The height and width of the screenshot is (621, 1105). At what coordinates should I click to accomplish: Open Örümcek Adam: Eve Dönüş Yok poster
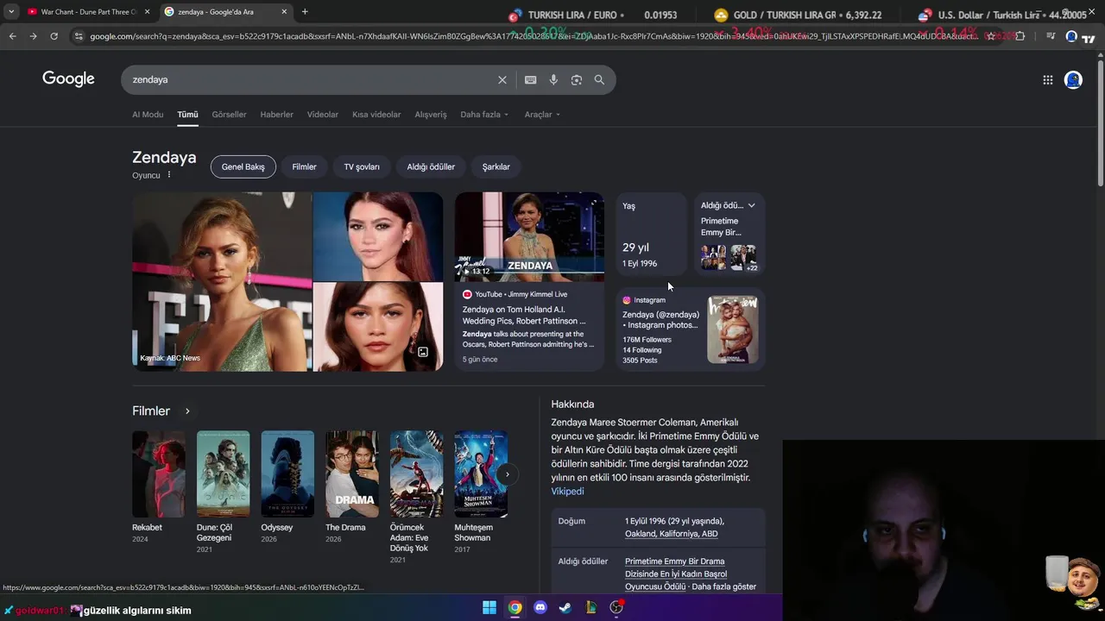click(x=416, y=474)
